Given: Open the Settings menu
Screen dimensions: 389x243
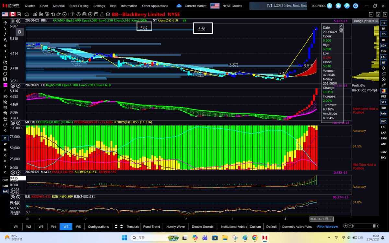Looking at the screenshot, I should coord(99,6).
